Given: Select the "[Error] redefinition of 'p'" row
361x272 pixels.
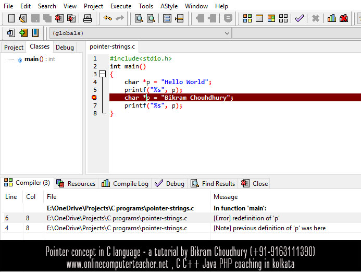Looking at the screenshot, I should 181,218.
